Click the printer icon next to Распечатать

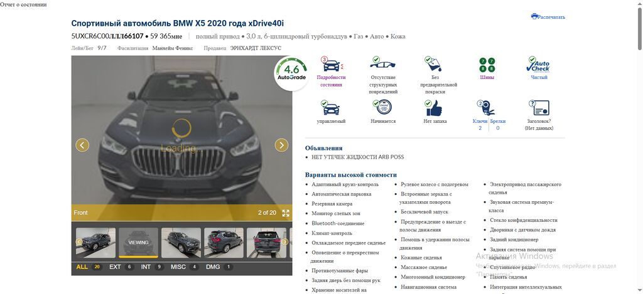click(534, 16)
